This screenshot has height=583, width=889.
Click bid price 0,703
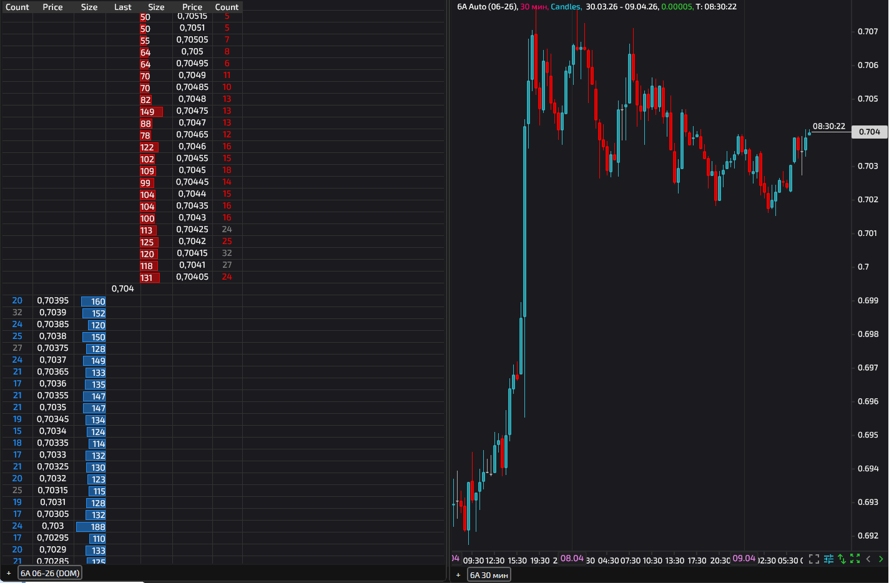click(53, 526)
